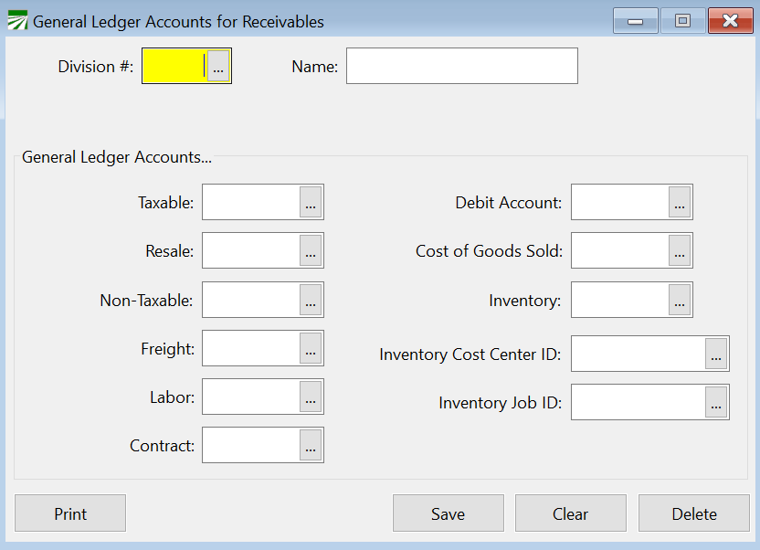This screenshot has height=550, width=760.
Task: Open lookup for Debit Account
Action: click(x=680, y=202)
